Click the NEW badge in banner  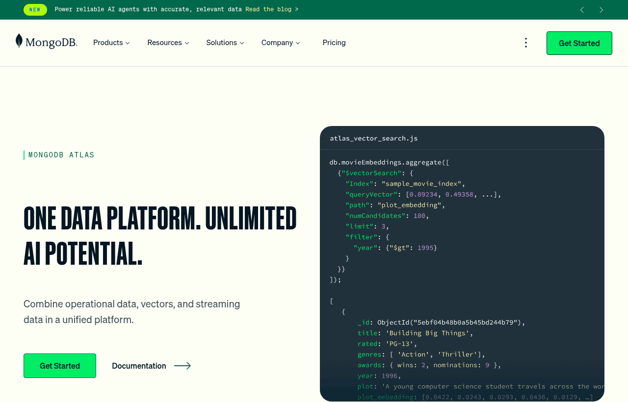35,10
